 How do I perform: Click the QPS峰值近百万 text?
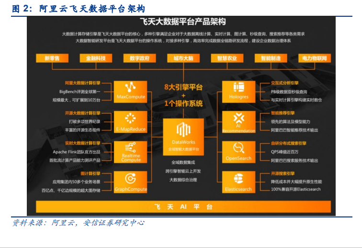(x=284, y=152)
